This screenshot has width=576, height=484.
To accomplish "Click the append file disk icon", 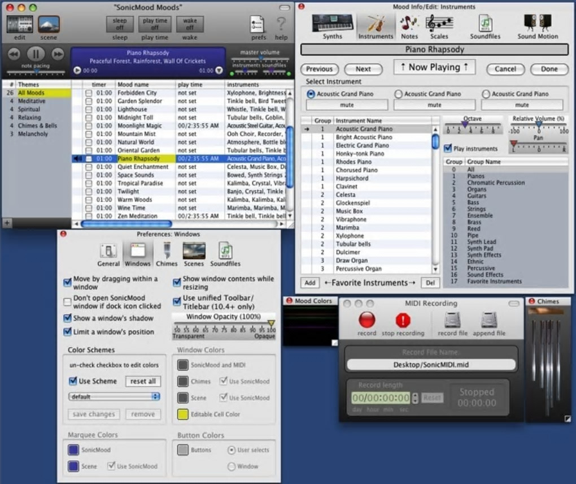I will 488,320.
